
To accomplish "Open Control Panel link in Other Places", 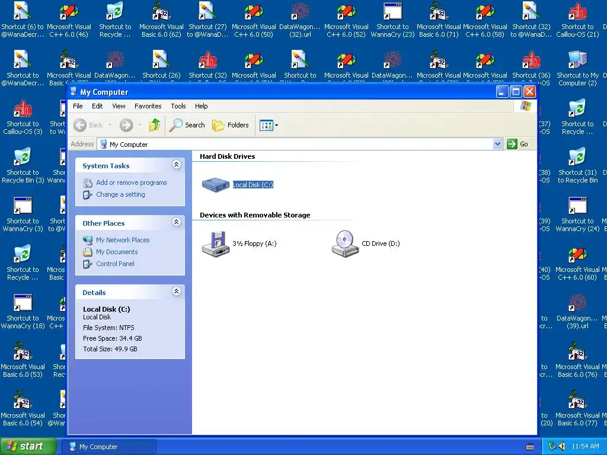I will [115, 264].
